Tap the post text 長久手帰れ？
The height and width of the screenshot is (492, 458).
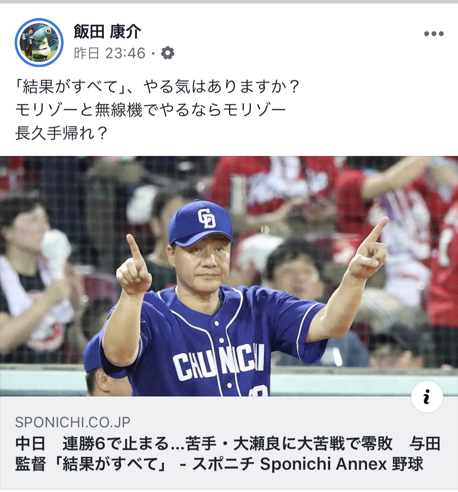[62, 133]
